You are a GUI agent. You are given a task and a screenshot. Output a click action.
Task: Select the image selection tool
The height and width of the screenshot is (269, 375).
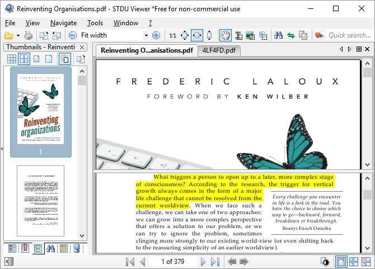coord(250,36)
